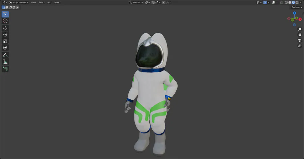Select the Transform tool
The width and height of the screenshot is (304, 159).
(x=5, y=47)
